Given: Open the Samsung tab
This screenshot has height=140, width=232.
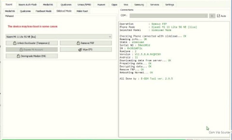Looking at the screenshot, I should click(x=139, y=5).
